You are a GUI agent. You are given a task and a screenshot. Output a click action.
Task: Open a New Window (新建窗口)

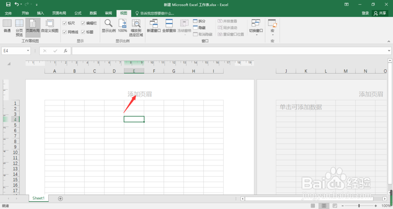[x=154, y=26]
